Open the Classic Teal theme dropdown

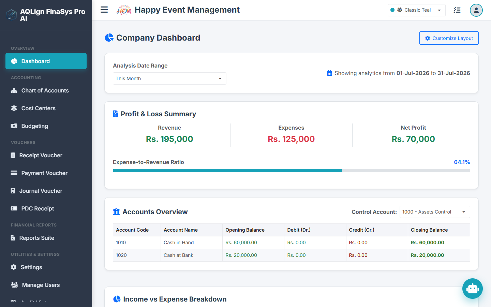click(417, 10)
